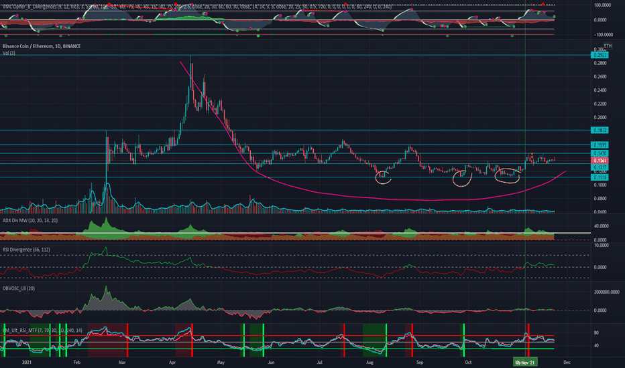The image size is (625, 368).
Task: Click the 0.0800 price scale value
Action: coord(600,199)
